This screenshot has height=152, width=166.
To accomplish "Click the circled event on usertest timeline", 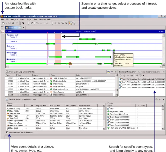I will point(70,64).
